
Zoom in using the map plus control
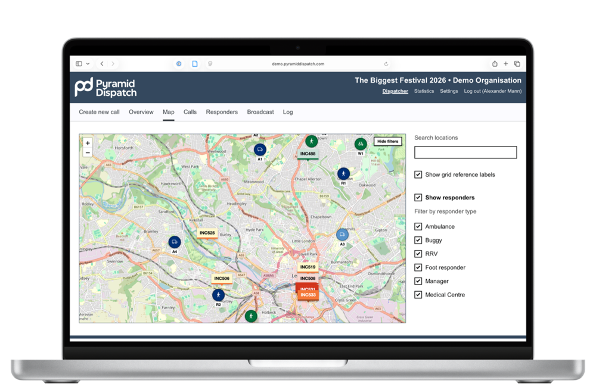(87, 143)
